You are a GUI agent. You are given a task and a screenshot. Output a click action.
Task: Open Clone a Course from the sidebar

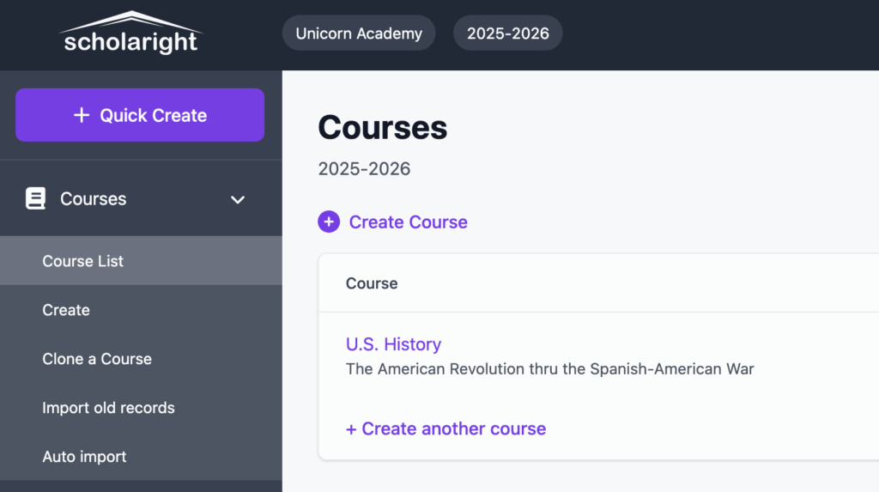pos(97,359)
